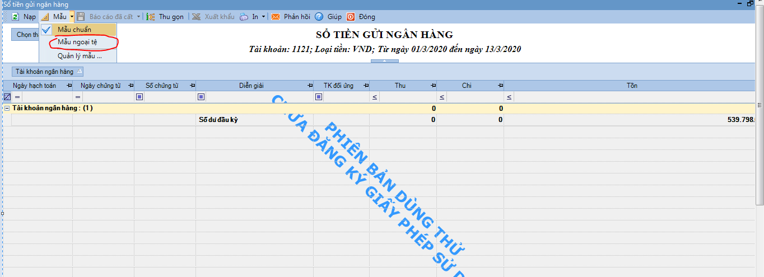Open the Mẫu dropdown arrow
The height and width of the screenshot is (277, 764).
[x=72, y=17]
